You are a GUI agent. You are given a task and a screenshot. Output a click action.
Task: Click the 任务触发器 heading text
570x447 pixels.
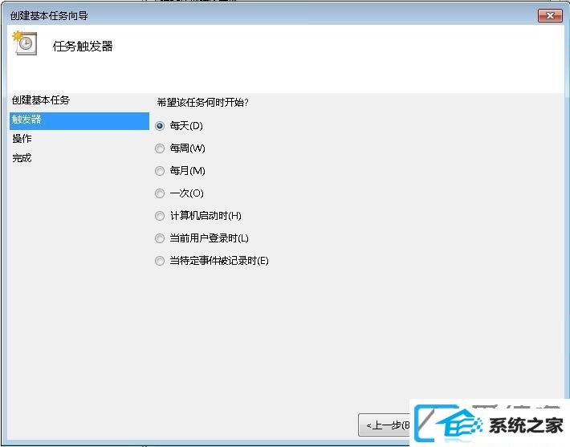pyautogui.click(x=83, y=47)
